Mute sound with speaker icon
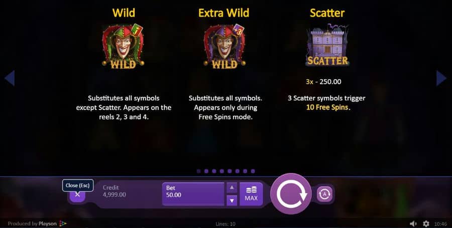Image resolution: width=452 pixels, height=228 pixels. tap(413, 223)
